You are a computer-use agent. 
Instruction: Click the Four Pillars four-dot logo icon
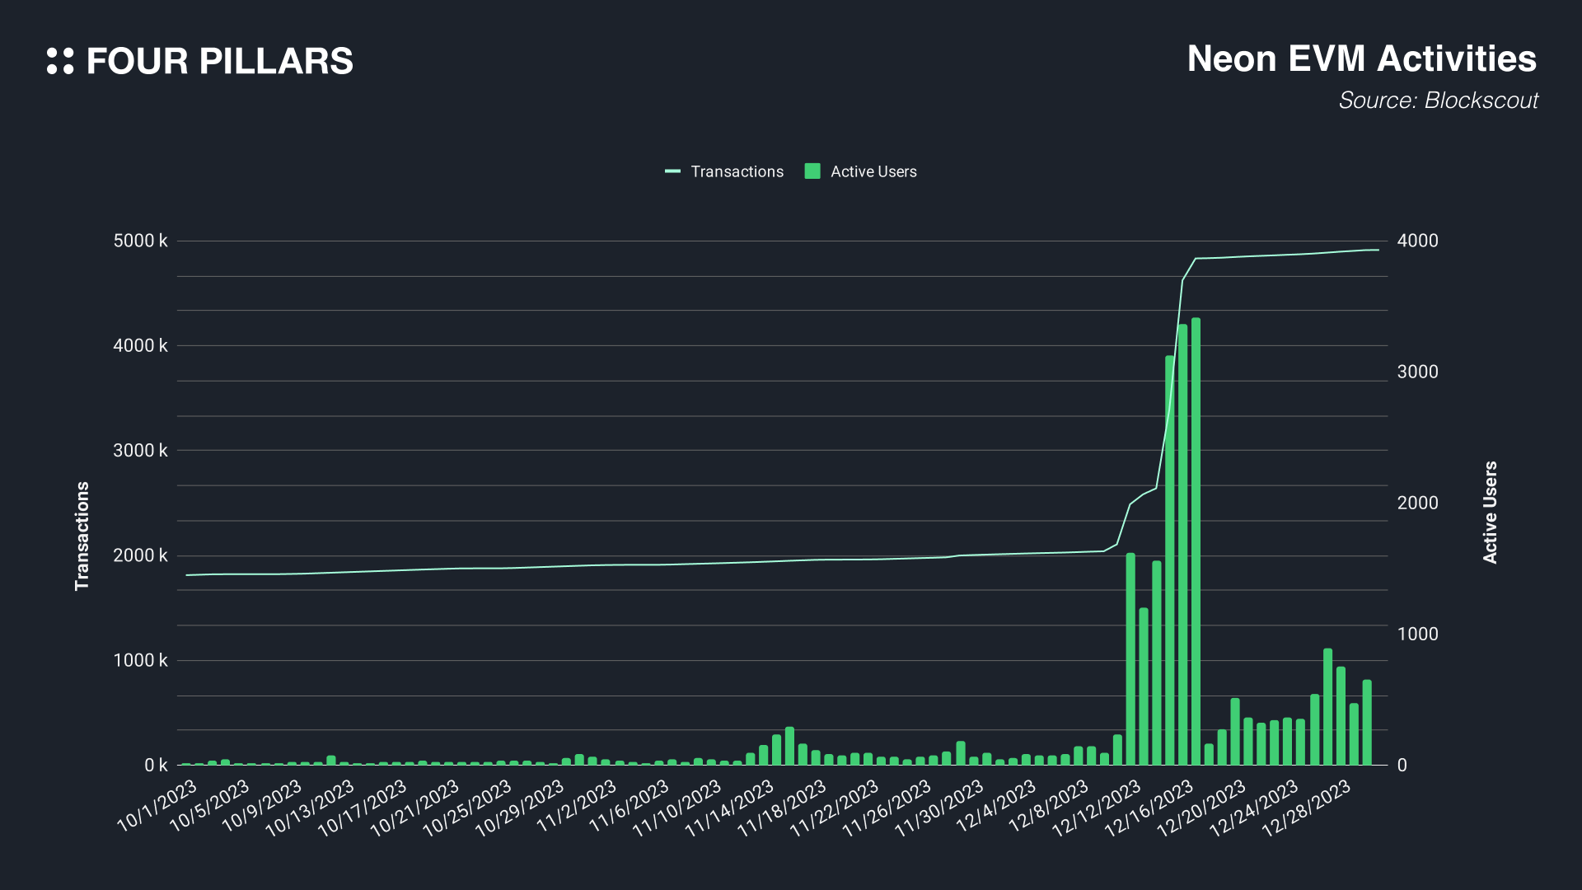(x=60, y=61)
